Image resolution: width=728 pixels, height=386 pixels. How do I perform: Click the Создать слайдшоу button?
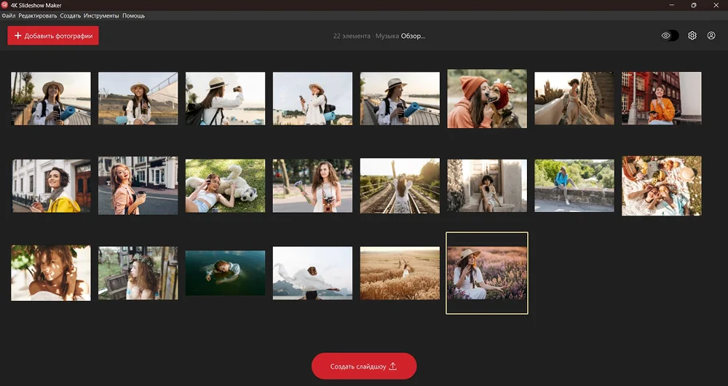pos(364,366)
